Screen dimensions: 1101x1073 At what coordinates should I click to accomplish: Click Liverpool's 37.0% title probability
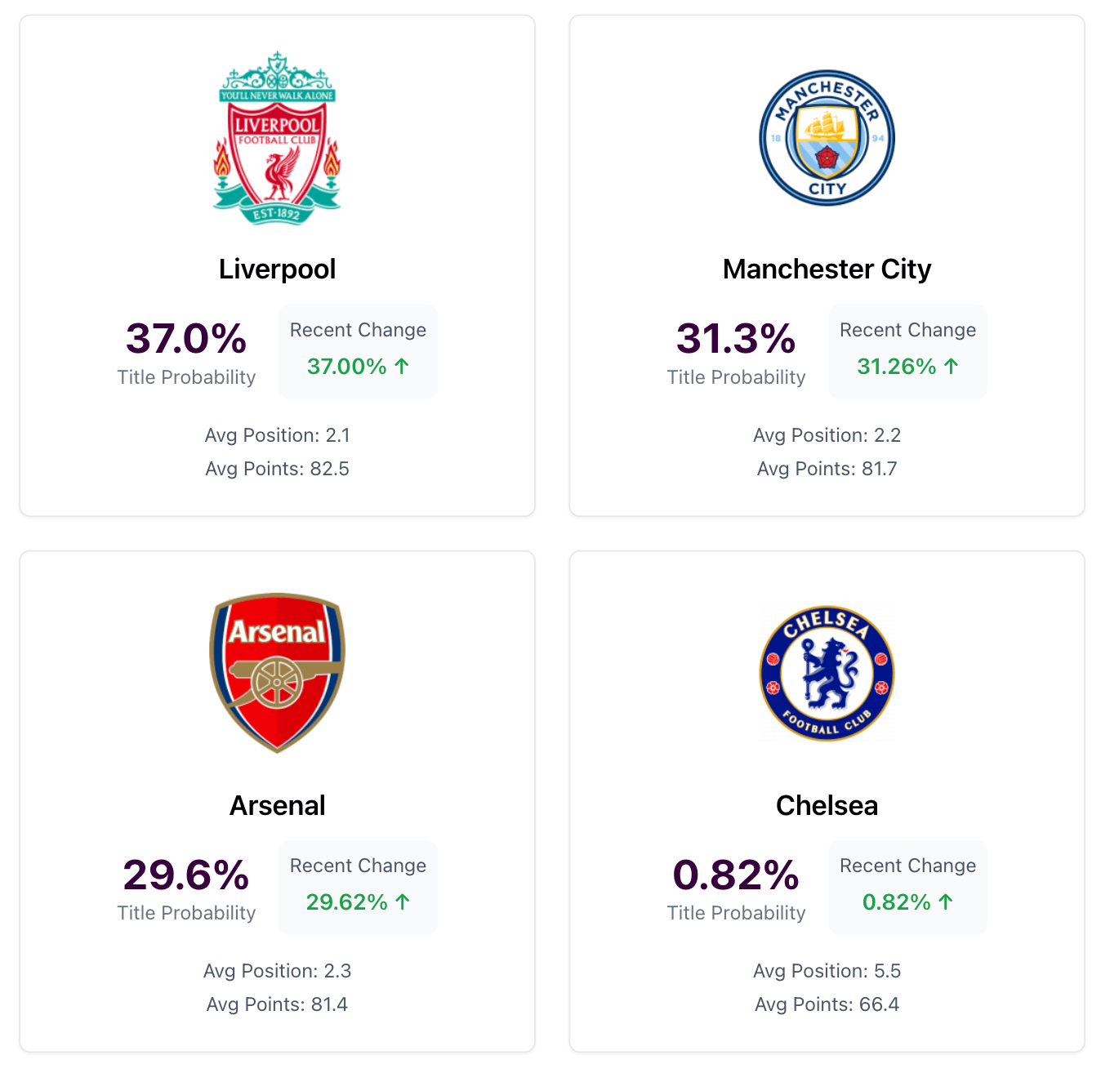(186, 338)
